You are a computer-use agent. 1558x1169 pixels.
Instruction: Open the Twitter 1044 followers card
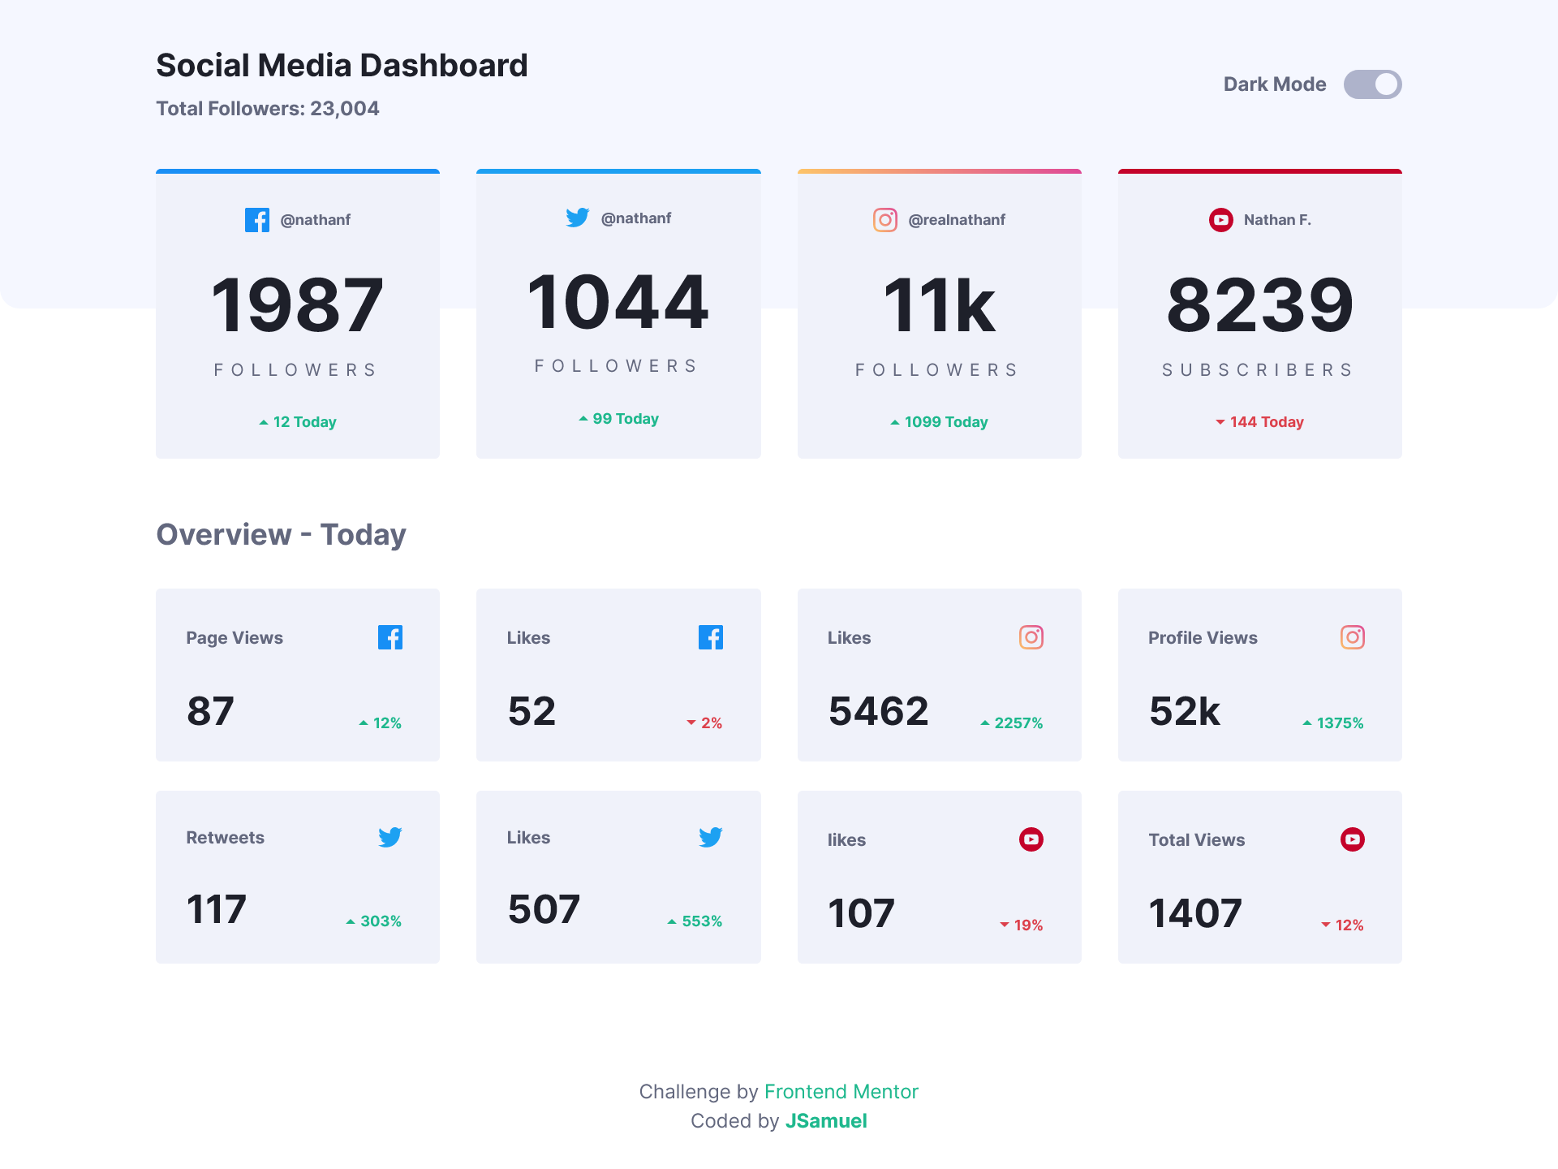(x=618, y=313)
